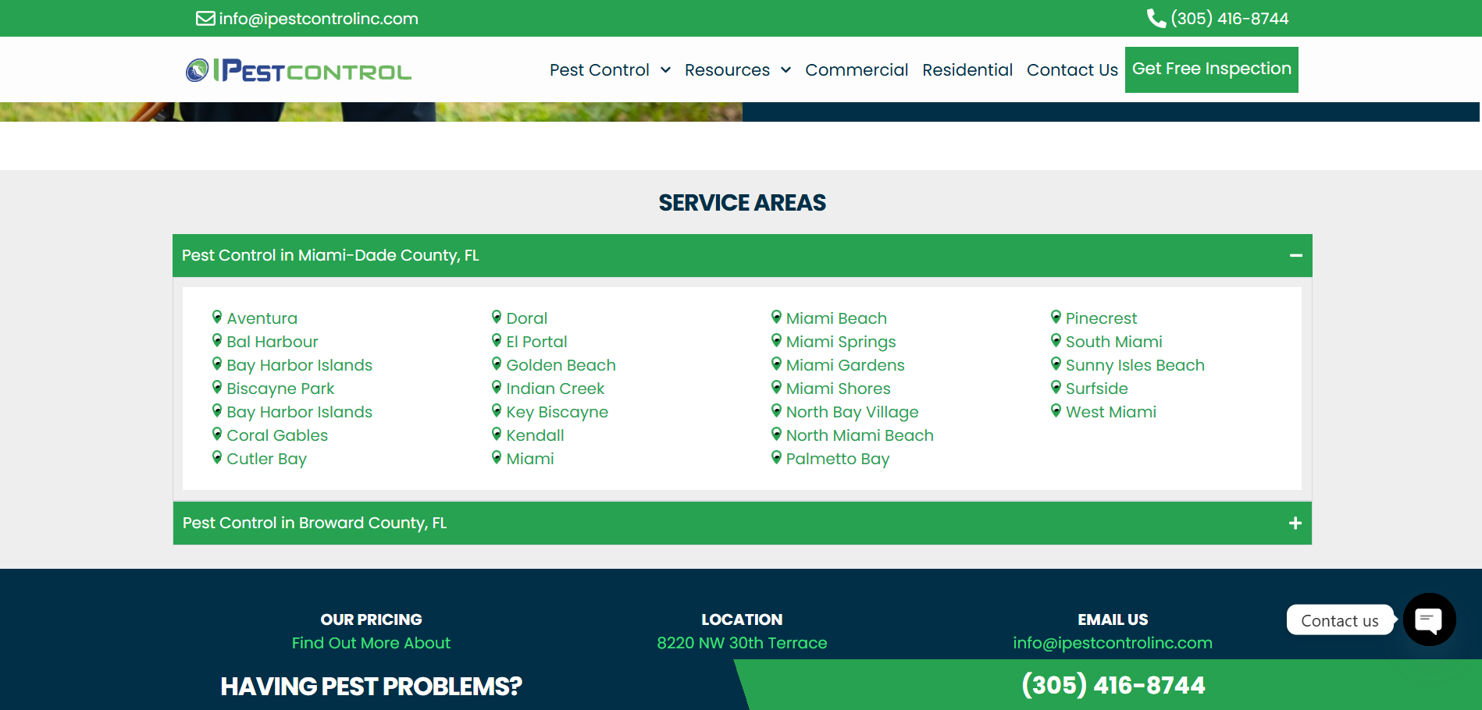Open the chat bubble widget icon
Screen dimensions: 1482x710
click(x=1429, y=619)
